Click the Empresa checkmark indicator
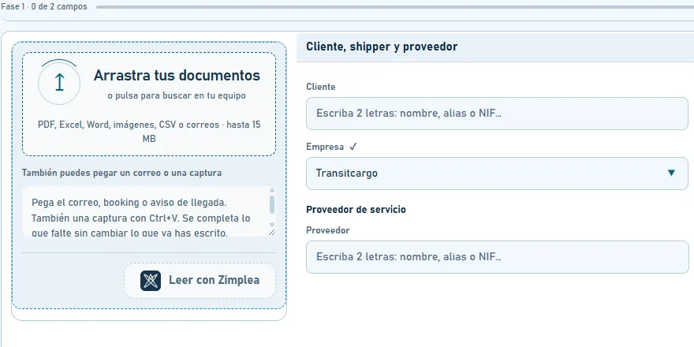Image resolution: width=694 pixels, height=347 pixels. (x=353, y=147)
